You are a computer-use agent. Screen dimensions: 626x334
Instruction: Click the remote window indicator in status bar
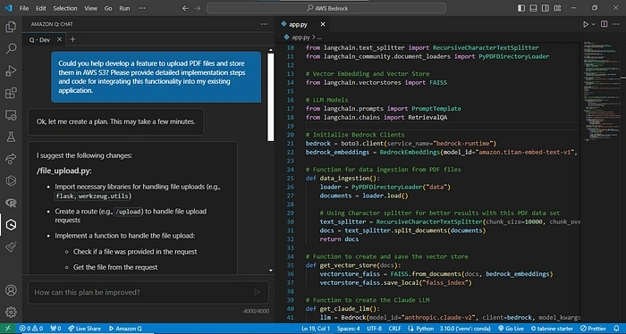pos(7,329)
